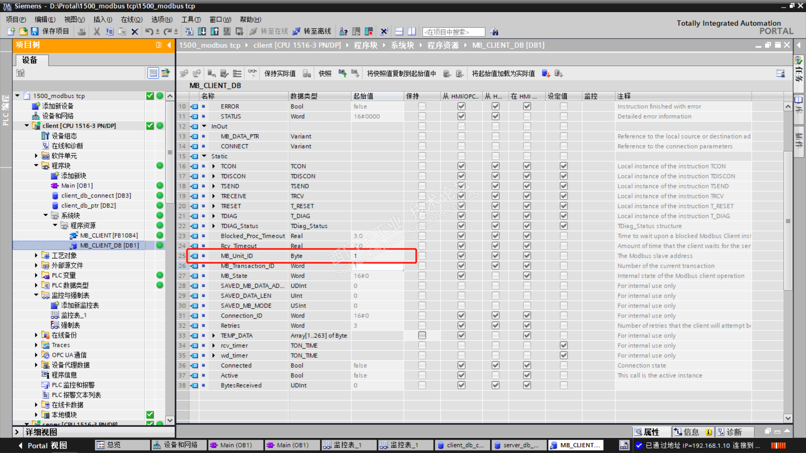Click the snapshot icon beside 快照
Screen dimensions: 806x453
tap(343, 73)
